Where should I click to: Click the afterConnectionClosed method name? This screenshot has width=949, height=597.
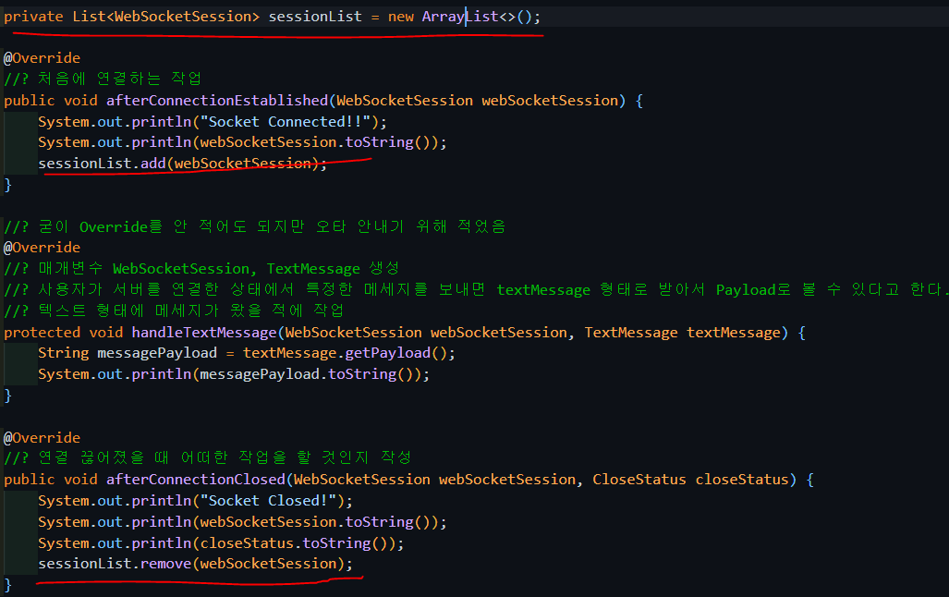click(x=196, y=480)
